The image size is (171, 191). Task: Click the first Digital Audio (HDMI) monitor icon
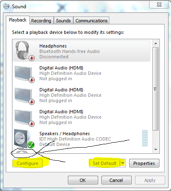click(24, 74)
